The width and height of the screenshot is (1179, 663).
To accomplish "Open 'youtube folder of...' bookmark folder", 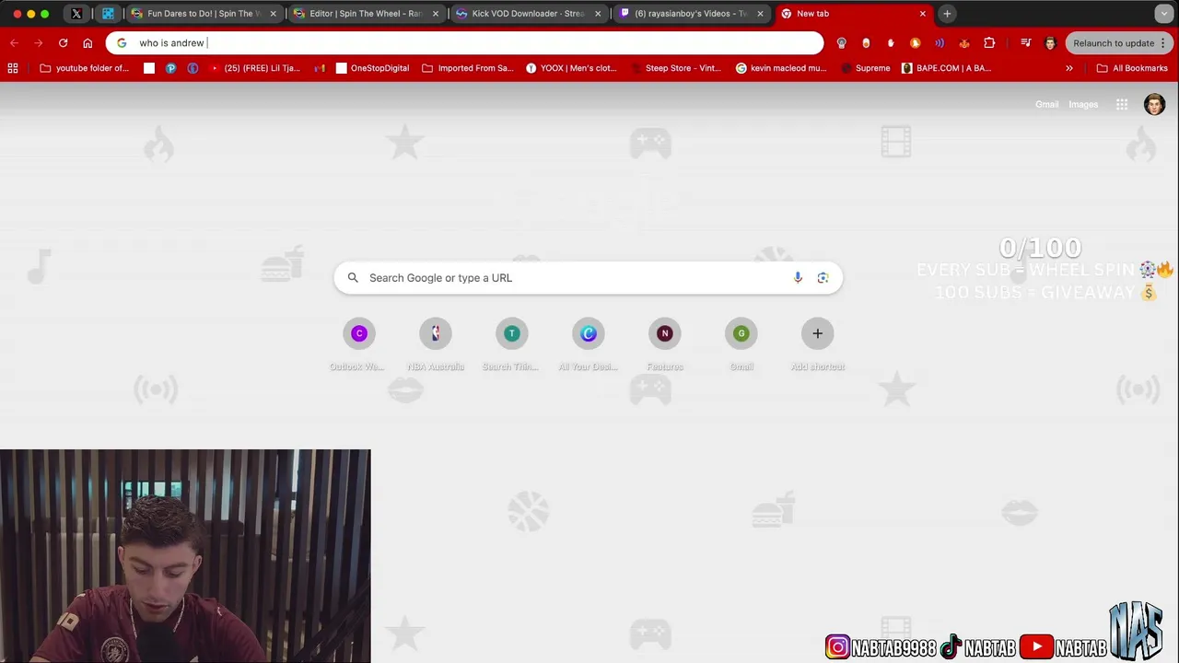I will [85, 68].
